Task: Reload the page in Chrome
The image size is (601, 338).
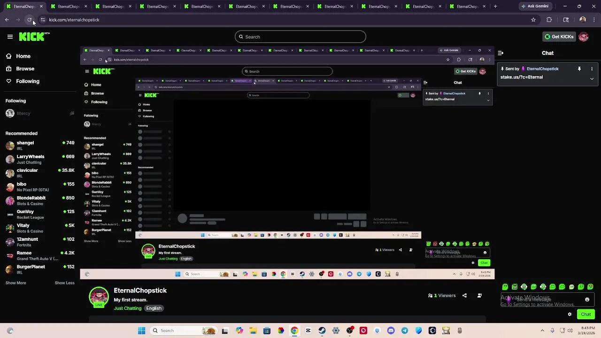Action: click(x=29, y=20)
